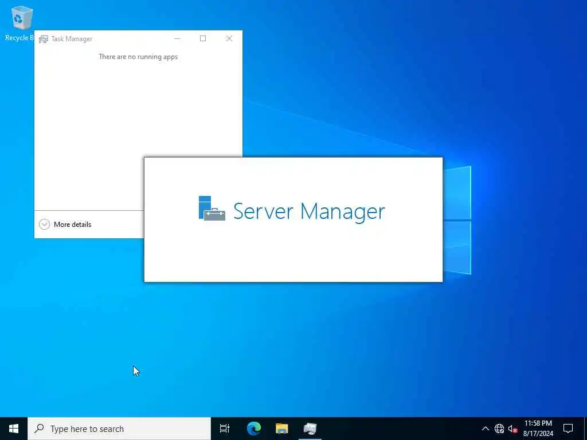
Task: Open the clock showing 11:58 PM
Action: 538,429
